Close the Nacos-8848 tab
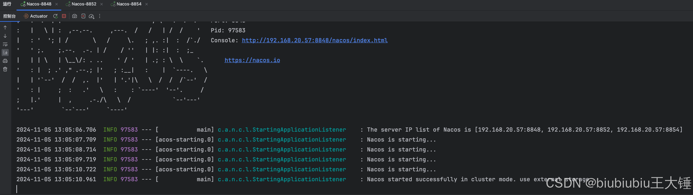693x195 pixels. pyautogui.click(x=57, y=4)
